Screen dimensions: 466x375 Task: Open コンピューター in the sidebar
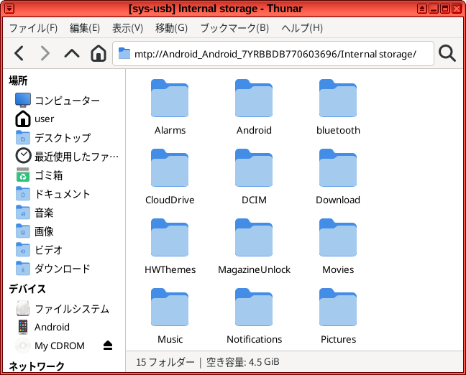click(64, 101)
